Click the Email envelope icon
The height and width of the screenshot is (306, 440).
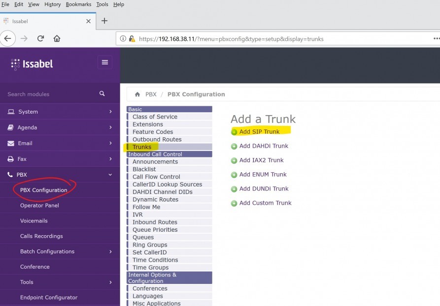click(11, 143)
